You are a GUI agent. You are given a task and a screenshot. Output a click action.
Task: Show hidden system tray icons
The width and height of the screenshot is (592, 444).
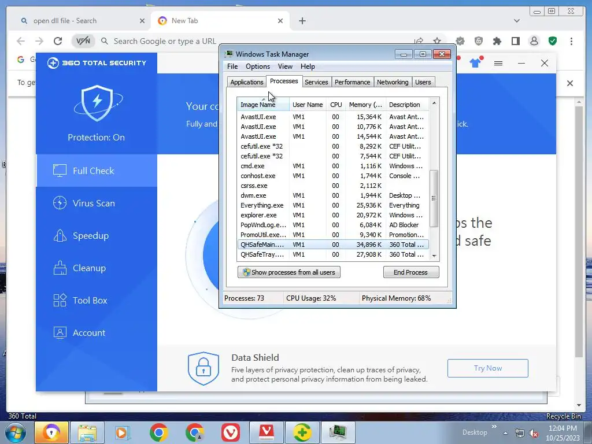tap(505, 433)
